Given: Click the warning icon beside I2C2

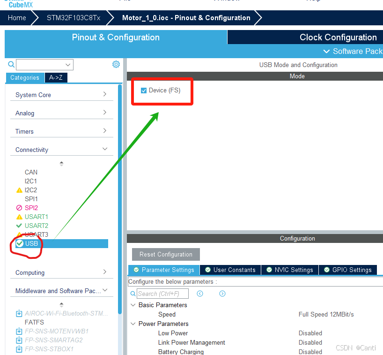Looking at the screenshot, I should point(19,190).
